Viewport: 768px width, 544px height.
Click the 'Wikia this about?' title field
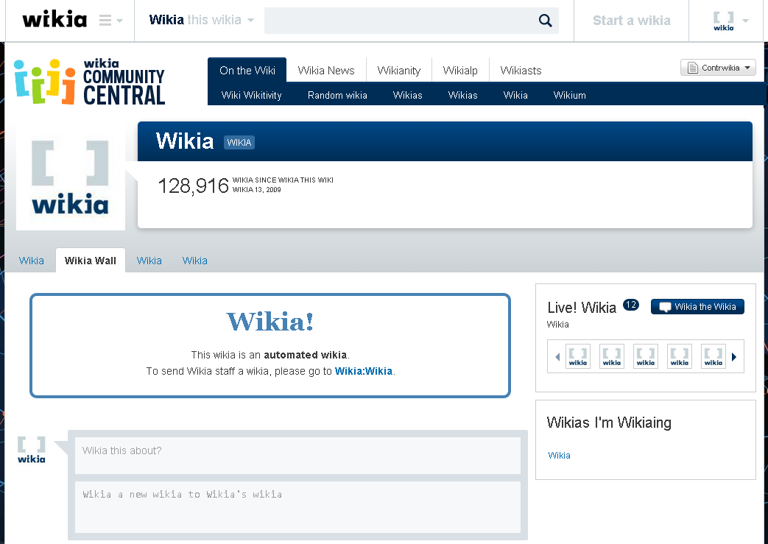297,456
